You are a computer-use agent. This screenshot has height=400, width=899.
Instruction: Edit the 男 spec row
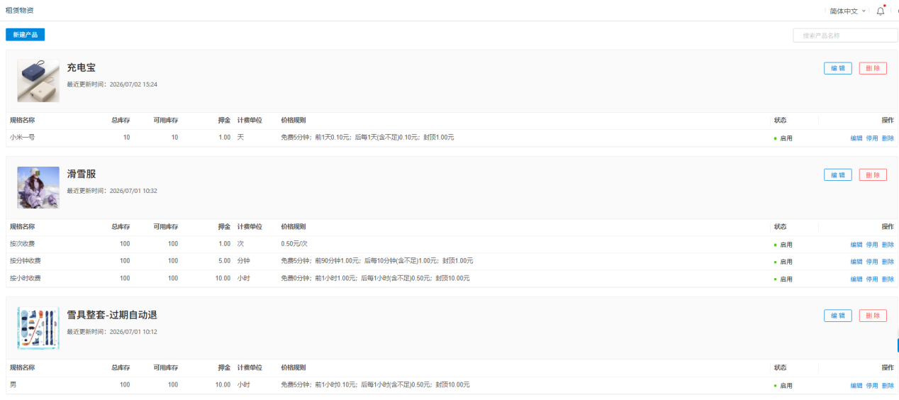(x=856, y=386)
